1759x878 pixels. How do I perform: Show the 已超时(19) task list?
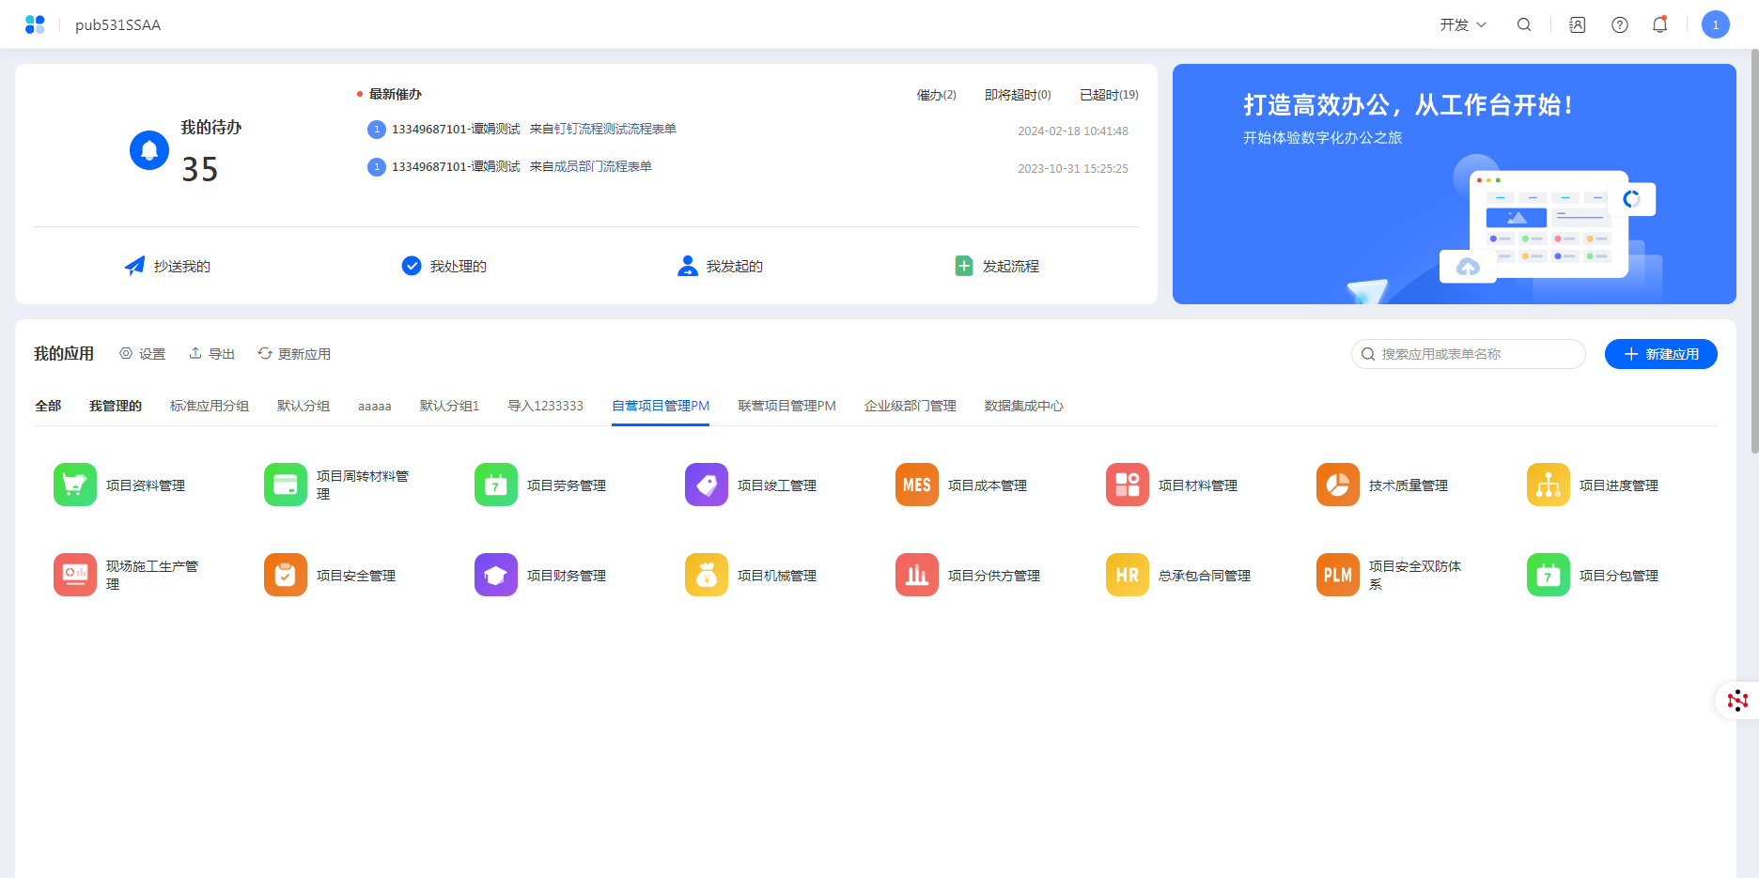[x=1109, y=95]
